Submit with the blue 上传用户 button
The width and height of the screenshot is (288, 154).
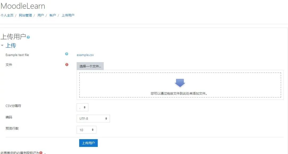click(x=88, y=143)
